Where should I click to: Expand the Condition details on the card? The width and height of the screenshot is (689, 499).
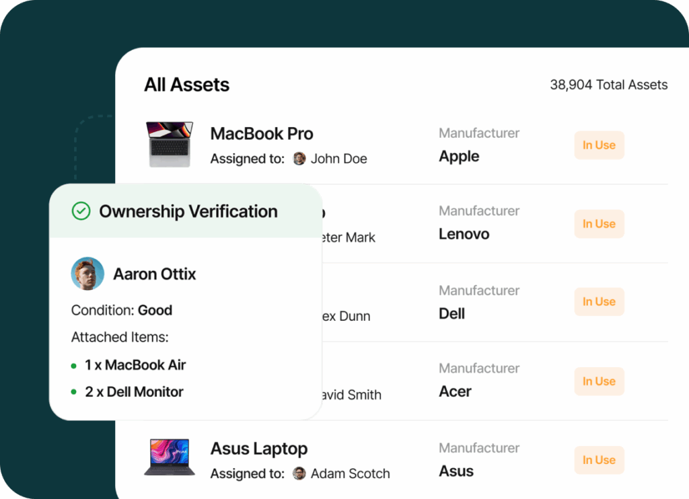click(x=122, y=310)
